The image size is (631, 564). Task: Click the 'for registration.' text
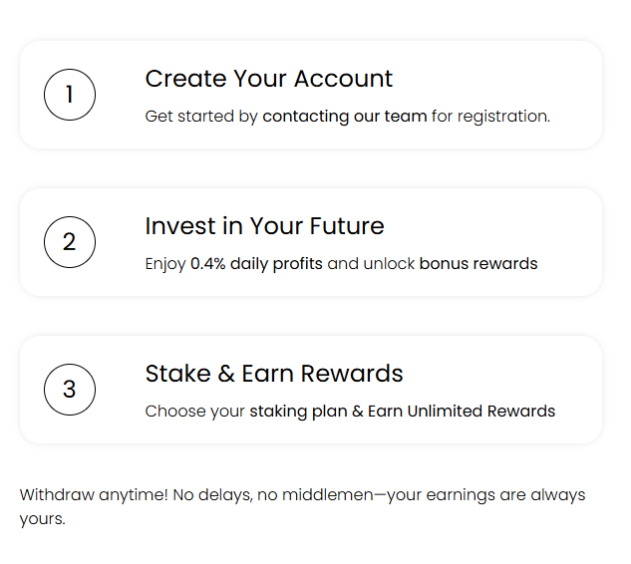click(x=491, y=117)
